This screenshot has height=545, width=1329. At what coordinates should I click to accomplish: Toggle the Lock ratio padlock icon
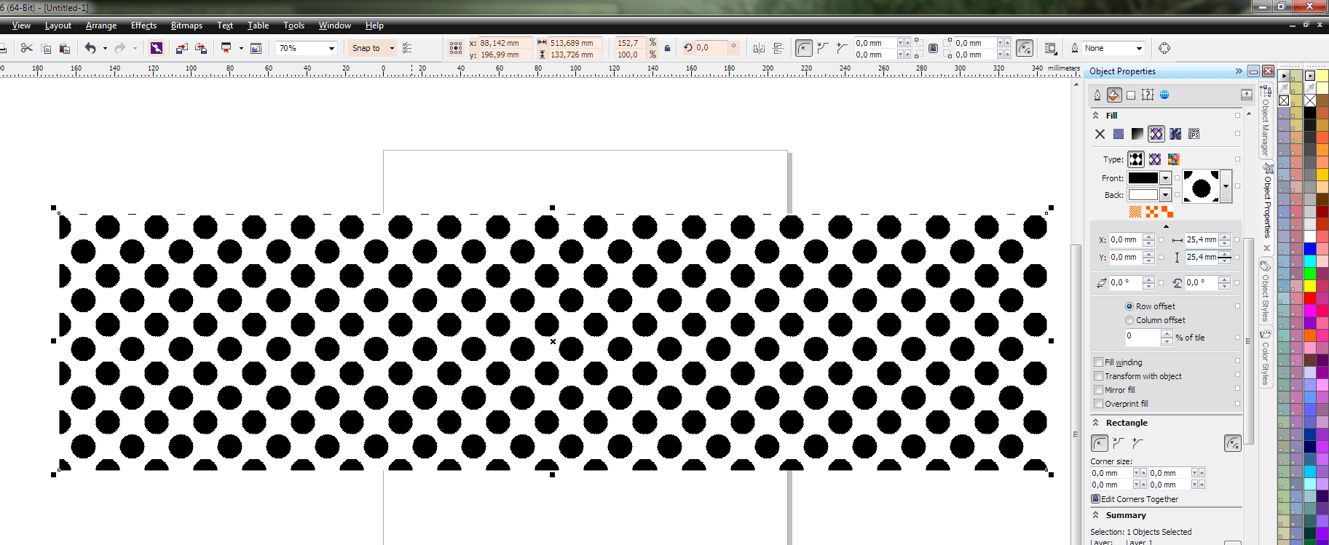coord(667,48)
